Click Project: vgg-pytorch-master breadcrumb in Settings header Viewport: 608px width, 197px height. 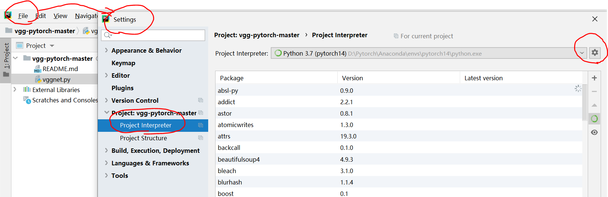257,35
